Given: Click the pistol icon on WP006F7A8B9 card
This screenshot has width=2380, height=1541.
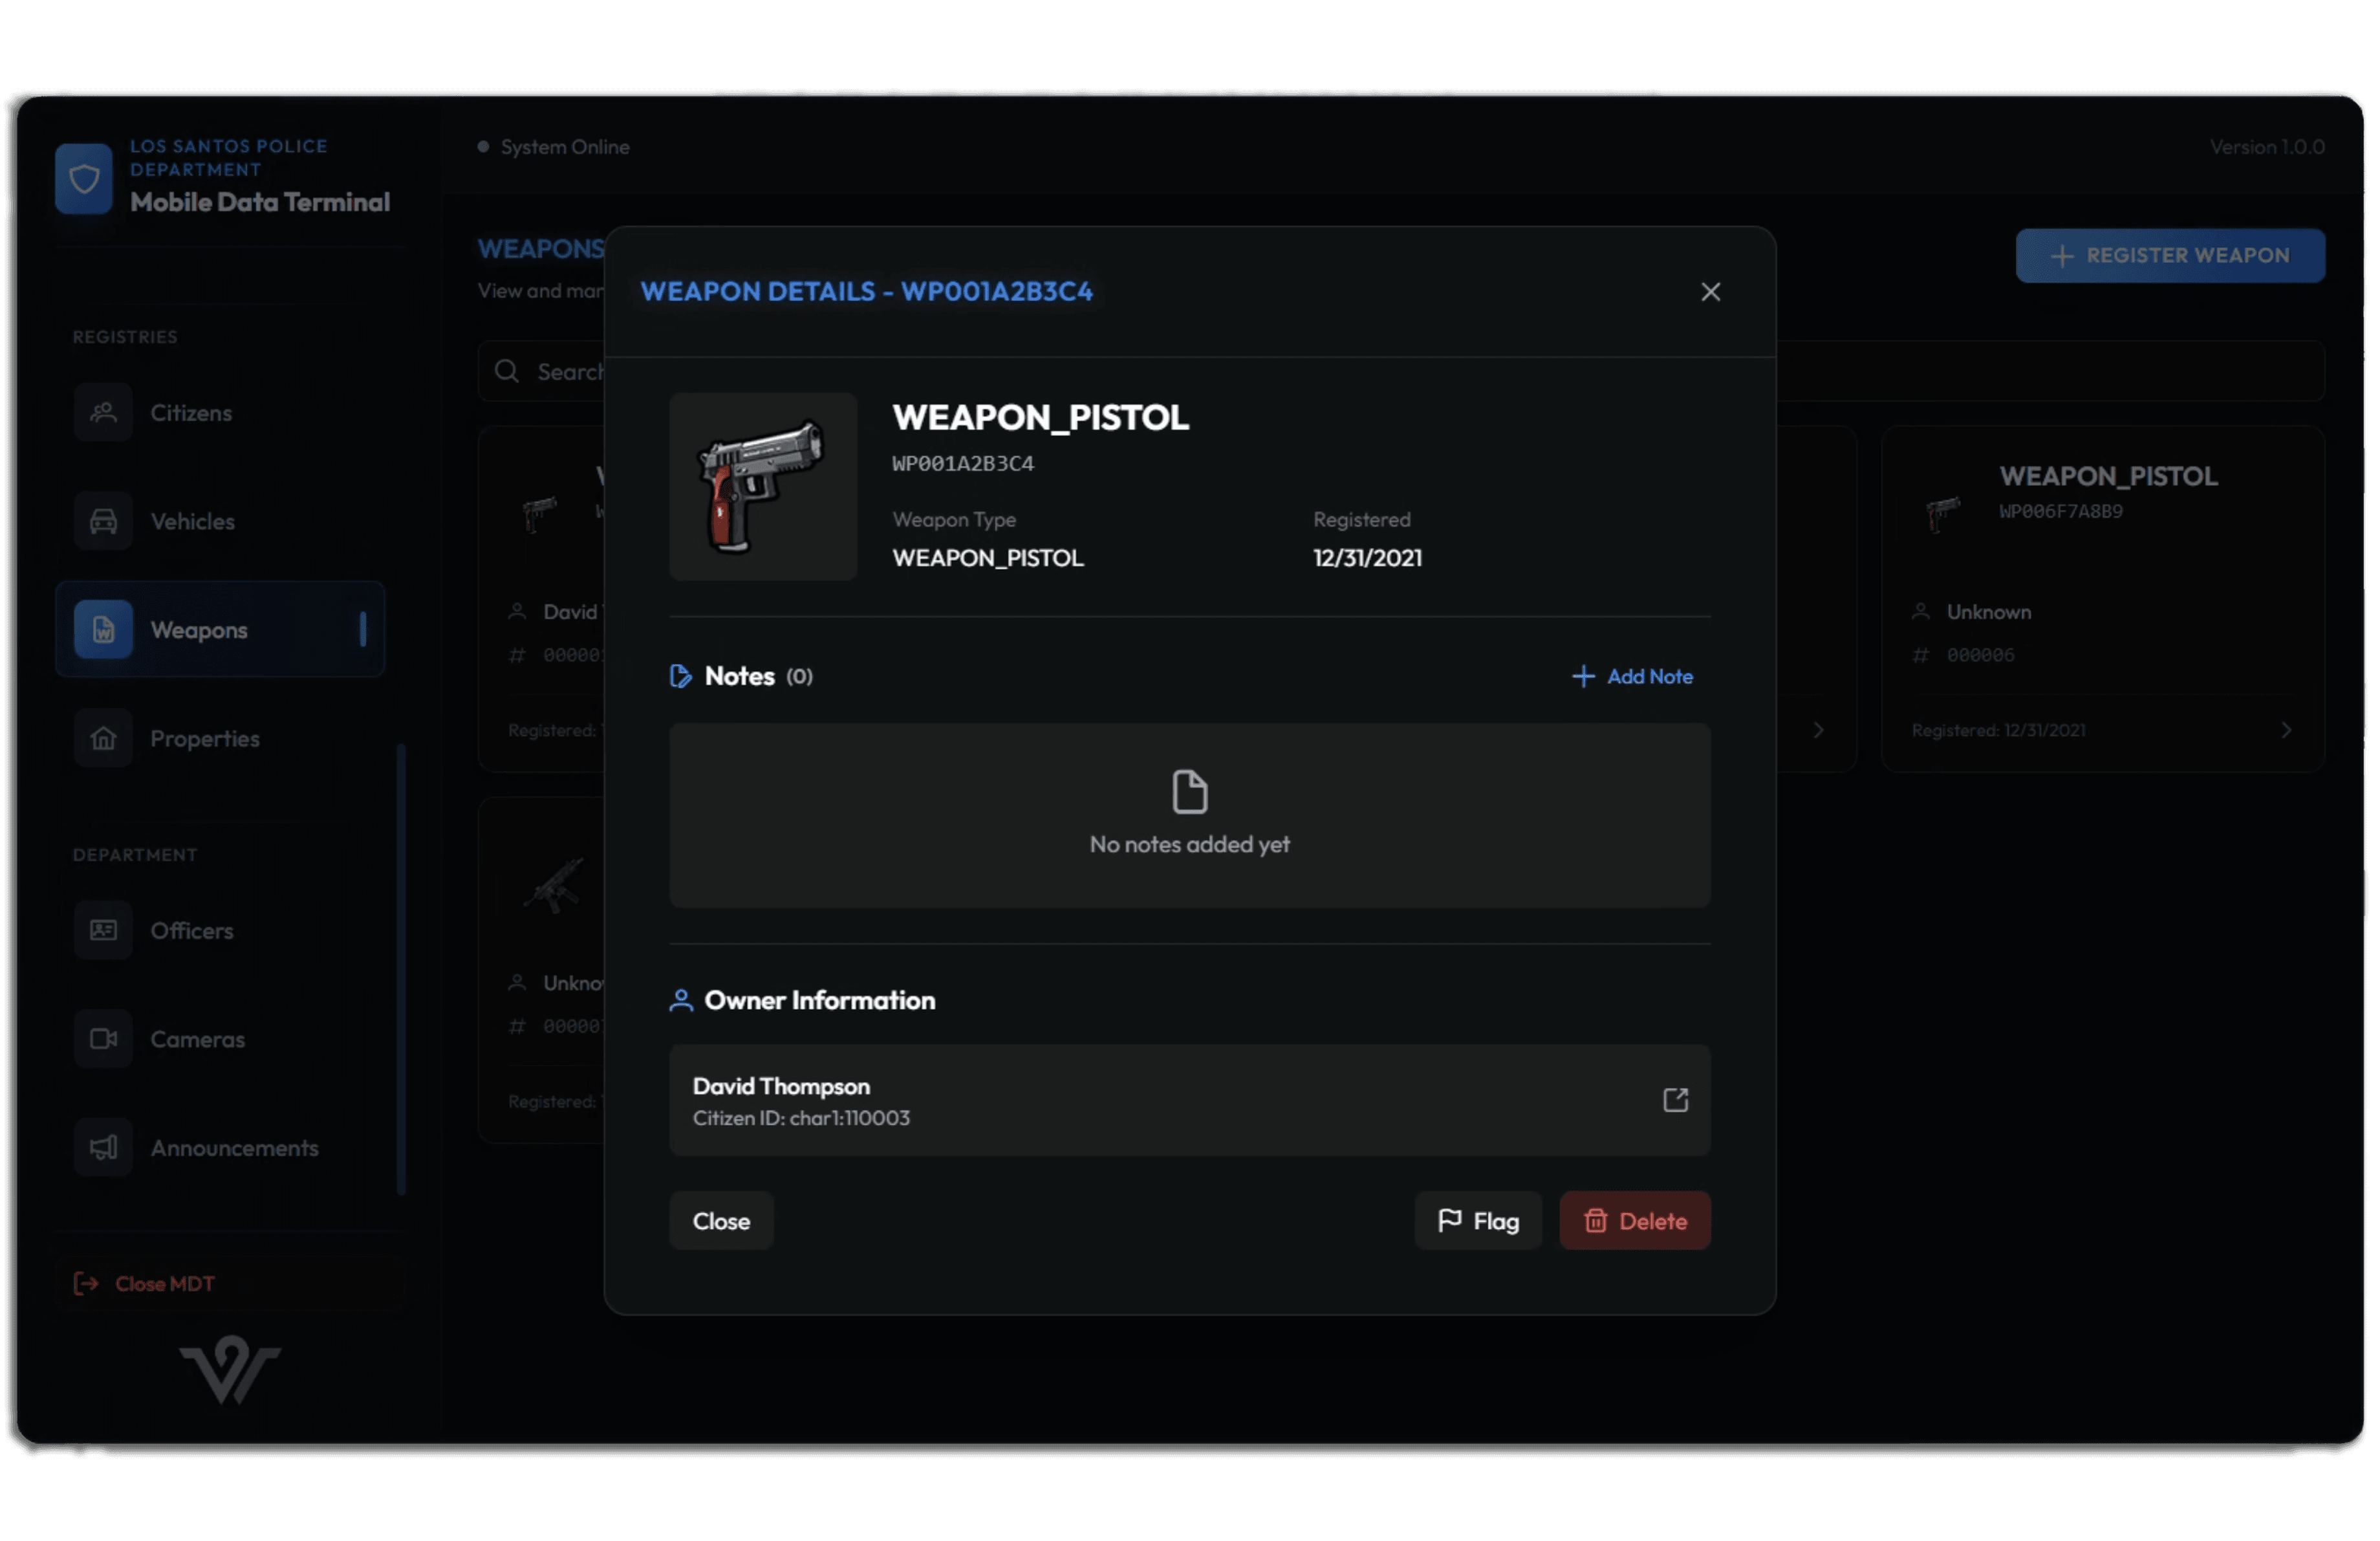Looking at the screenshot, I should coord(1943,513).
